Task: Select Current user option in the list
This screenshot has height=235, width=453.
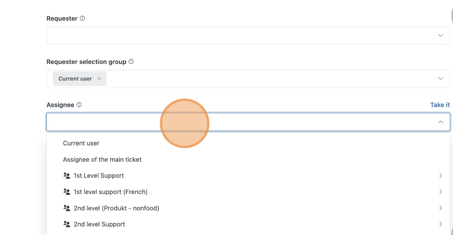Action: point(81,143)
